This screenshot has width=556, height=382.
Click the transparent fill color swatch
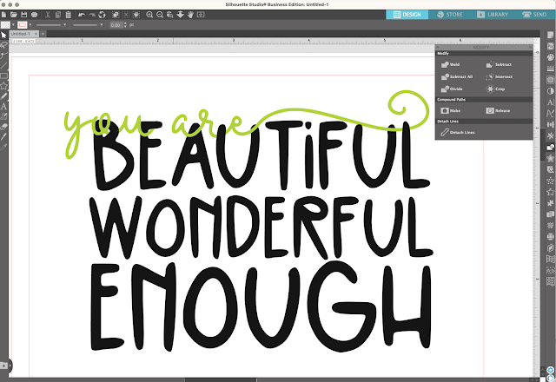pos(5,25)
